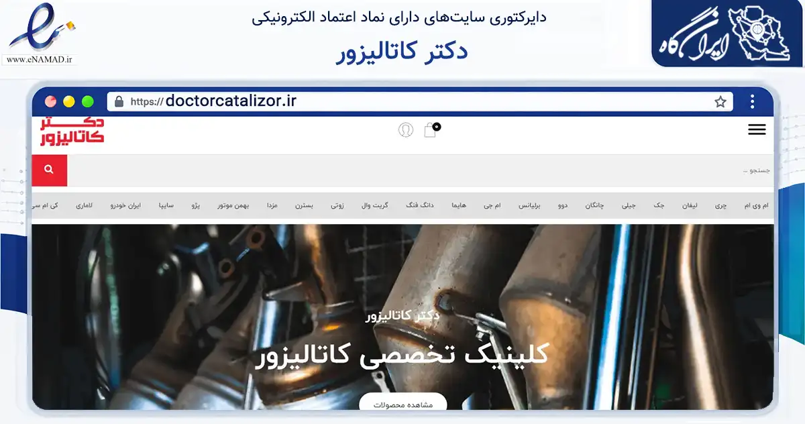Open the برلیانس category

pyautogui.click(x=529, y=205)
